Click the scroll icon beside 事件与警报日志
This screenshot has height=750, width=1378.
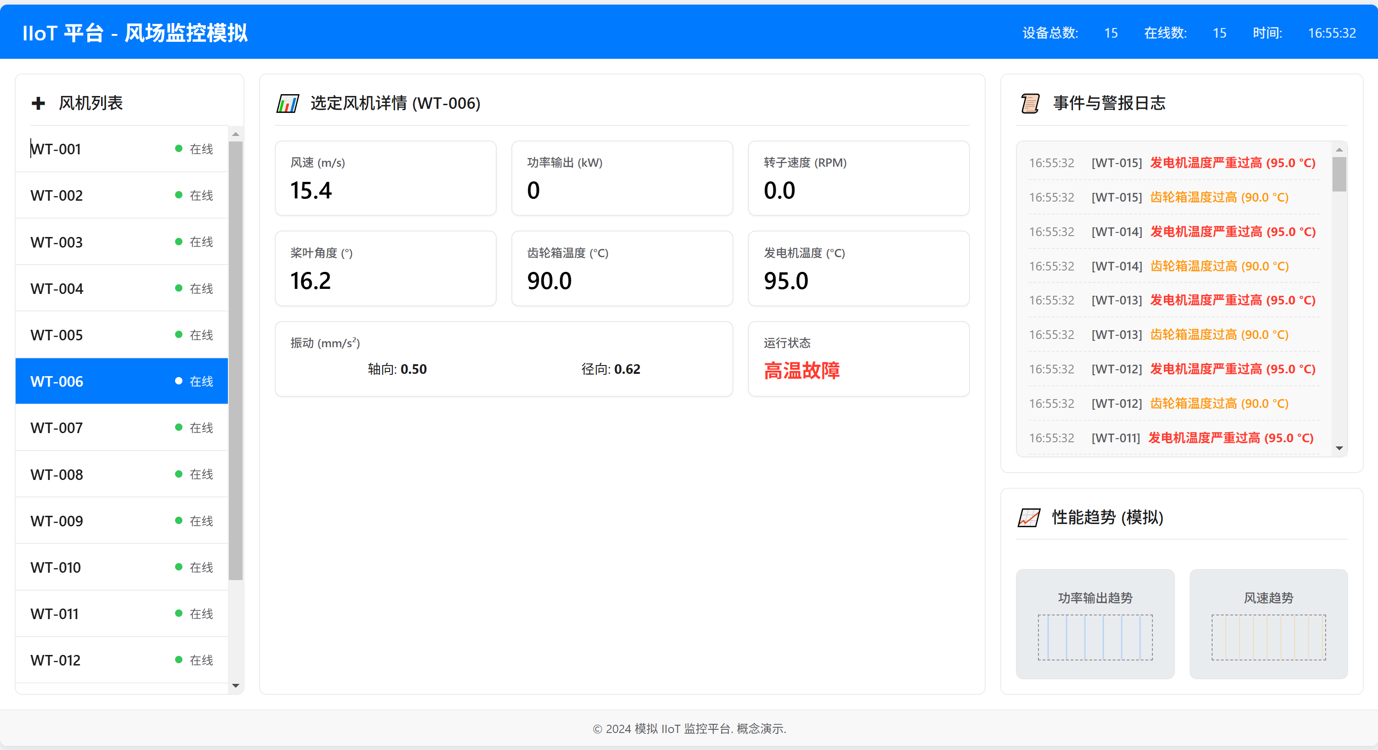[x=1029, y=103]
